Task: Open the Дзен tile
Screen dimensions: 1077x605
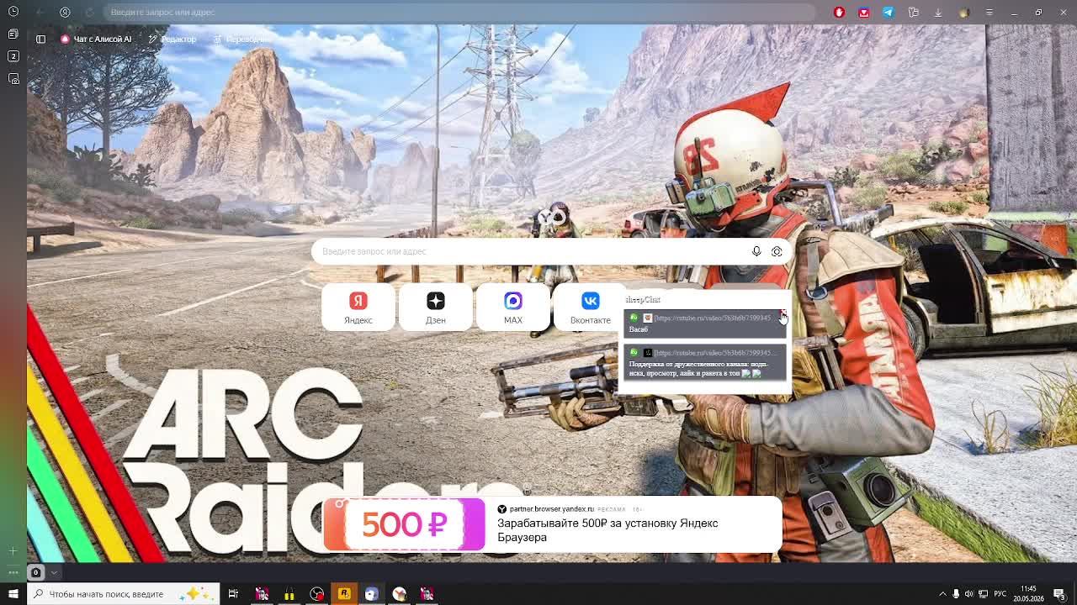Action: click(435, 307)
